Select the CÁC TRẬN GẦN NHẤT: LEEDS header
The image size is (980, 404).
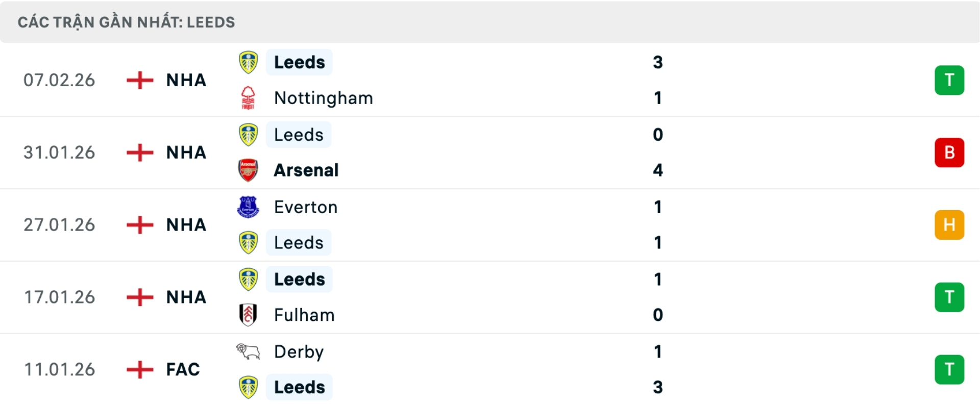click(x=126, y=21)
